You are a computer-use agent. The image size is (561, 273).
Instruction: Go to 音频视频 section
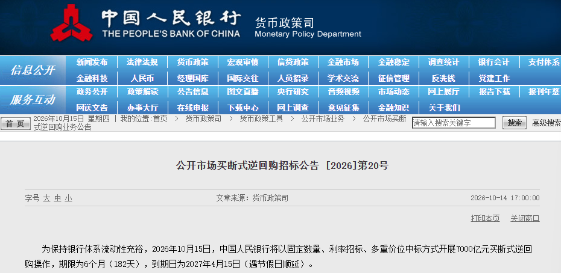[x=343, y=92]
